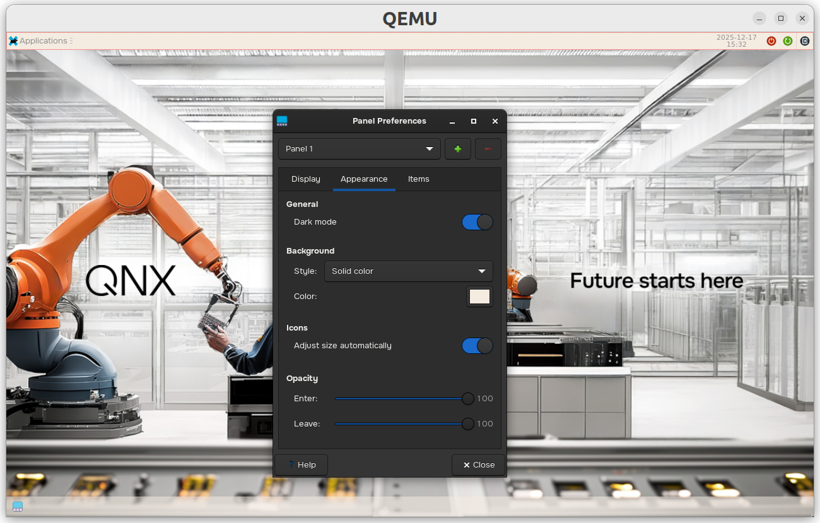The width and height of the screenshot is (820, 523).
Task: Open the background Color swatch picker
Action: [x=479, y=297]
